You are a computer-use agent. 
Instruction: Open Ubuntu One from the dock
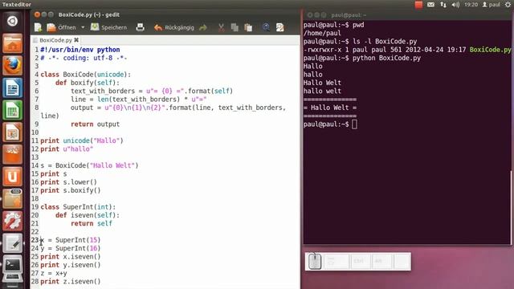coord(13,177)
